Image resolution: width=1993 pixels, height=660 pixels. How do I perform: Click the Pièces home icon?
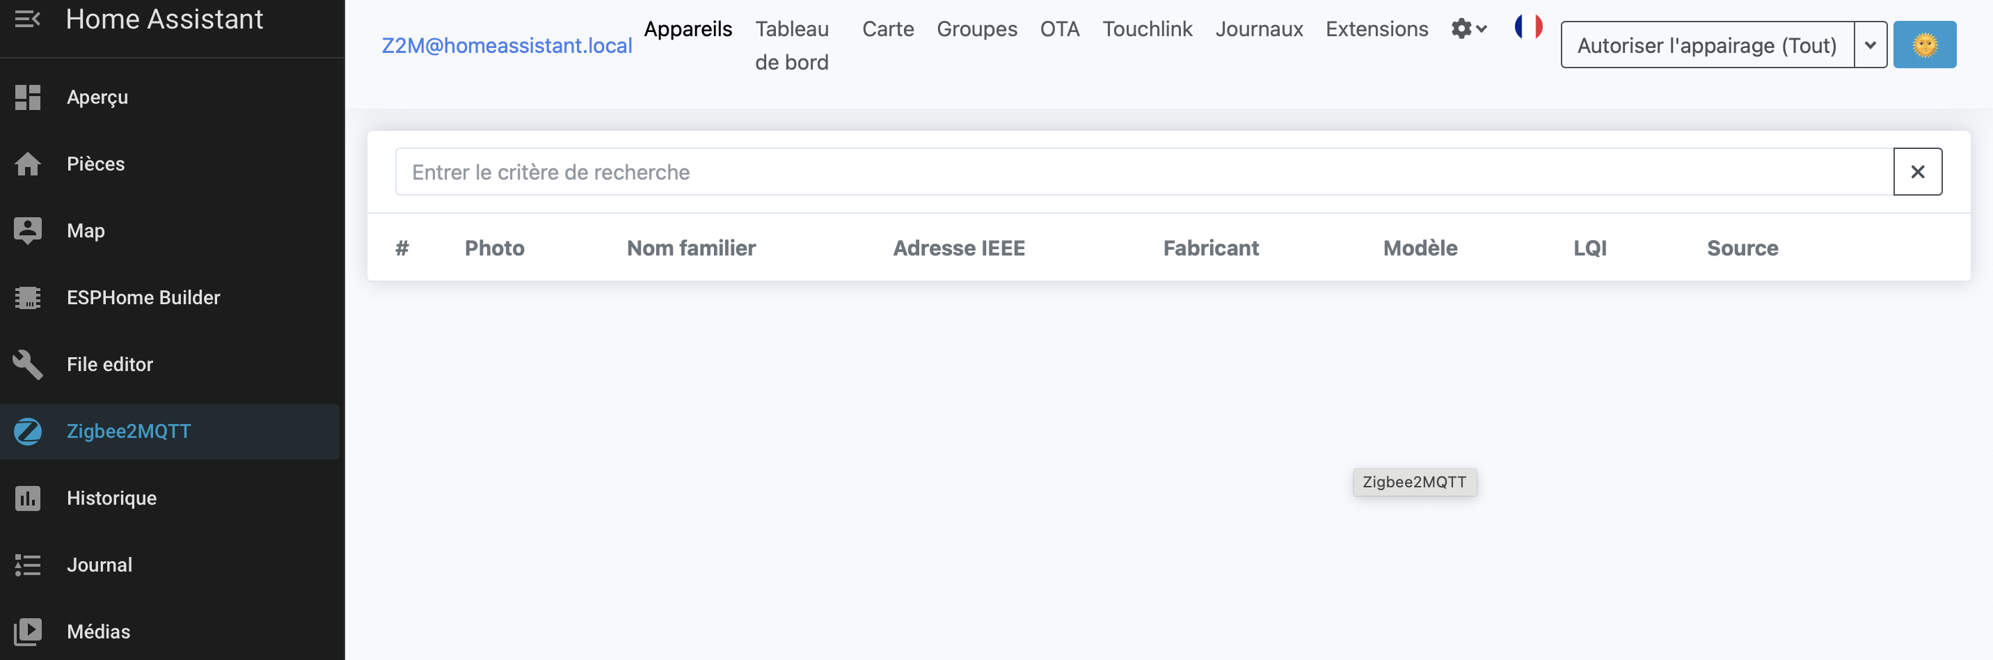pyautogui.click(x=28, y=164)
